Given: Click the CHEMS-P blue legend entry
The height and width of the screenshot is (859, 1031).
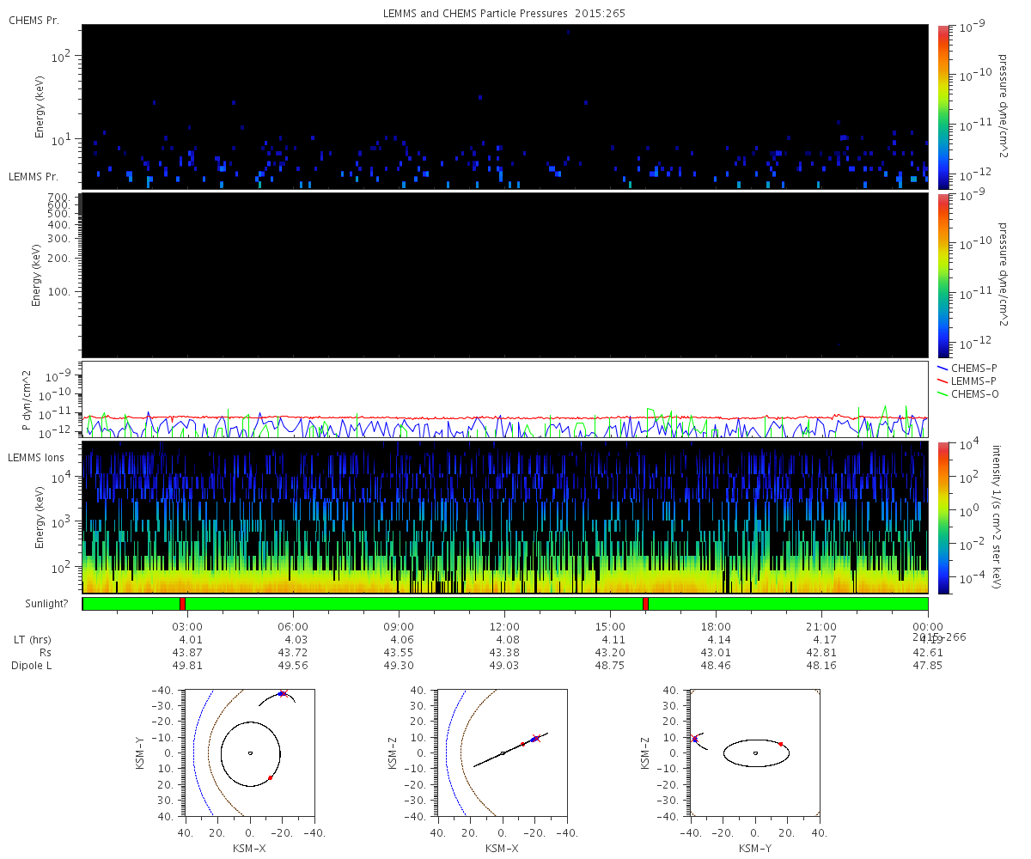Looking at the screenshot, I should pos(972,368).
